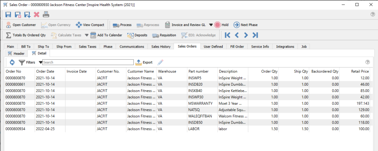378x151 pixels.
Task: Expand the Invoice and Review GL dropdown arrow
Action: point(211,25)
